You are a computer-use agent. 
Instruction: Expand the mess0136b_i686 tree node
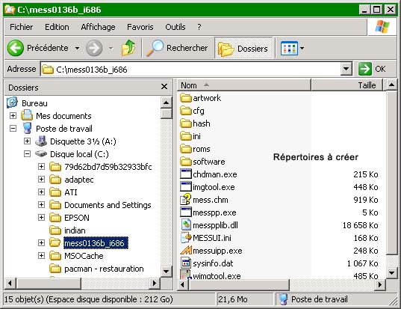click(x=41, y=242)
